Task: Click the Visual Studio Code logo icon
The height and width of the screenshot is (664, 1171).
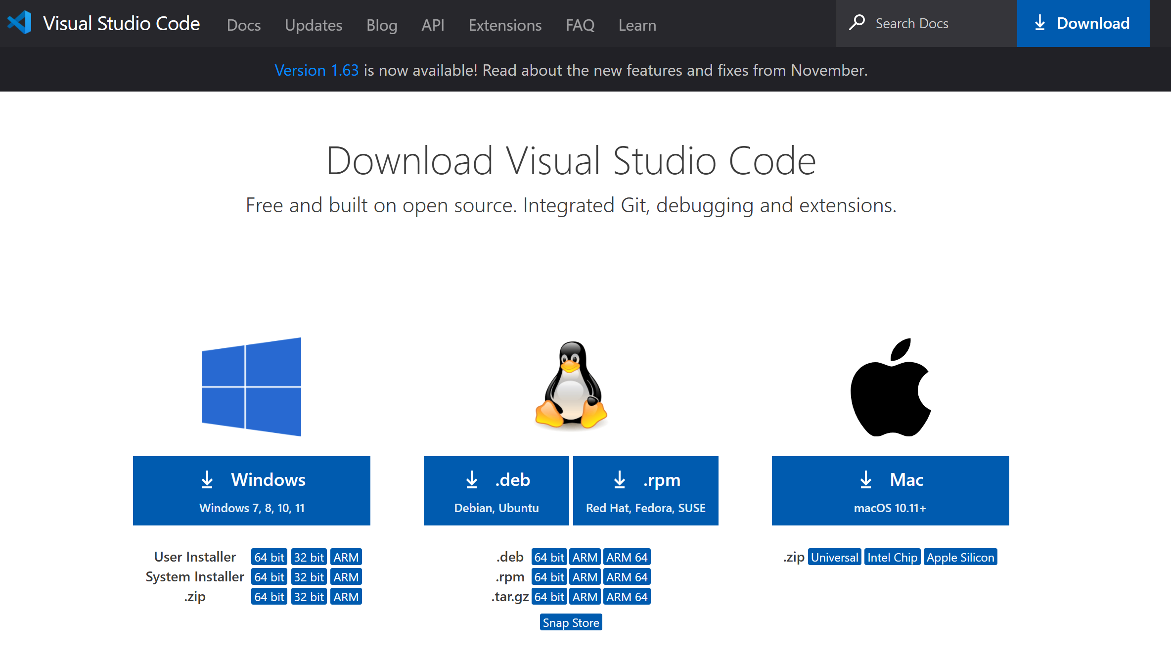Action: pos(19,23)
